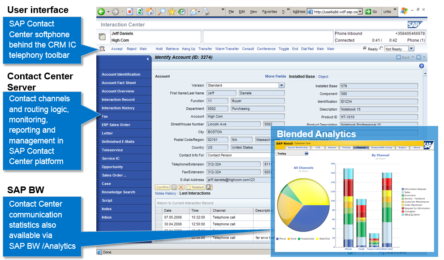Open the browser Home page icon
The image size is (444, 260).
coord(150,12)
